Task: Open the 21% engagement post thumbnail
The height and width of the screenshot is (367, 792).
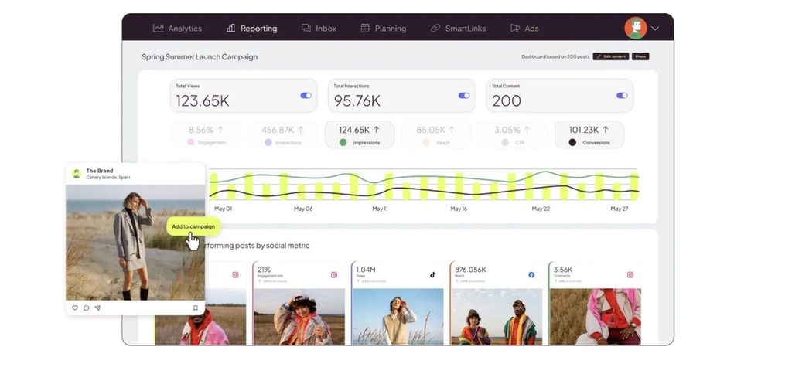Action: [299, 317]
